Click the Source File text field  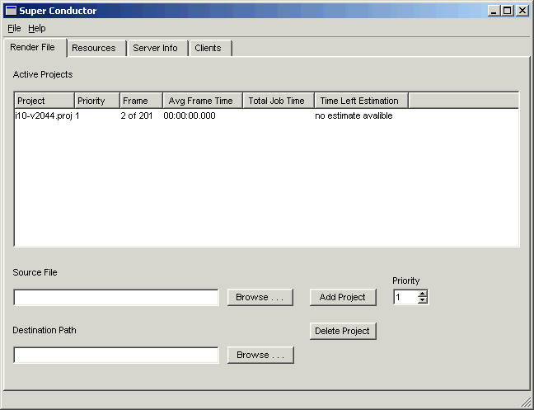116,297
